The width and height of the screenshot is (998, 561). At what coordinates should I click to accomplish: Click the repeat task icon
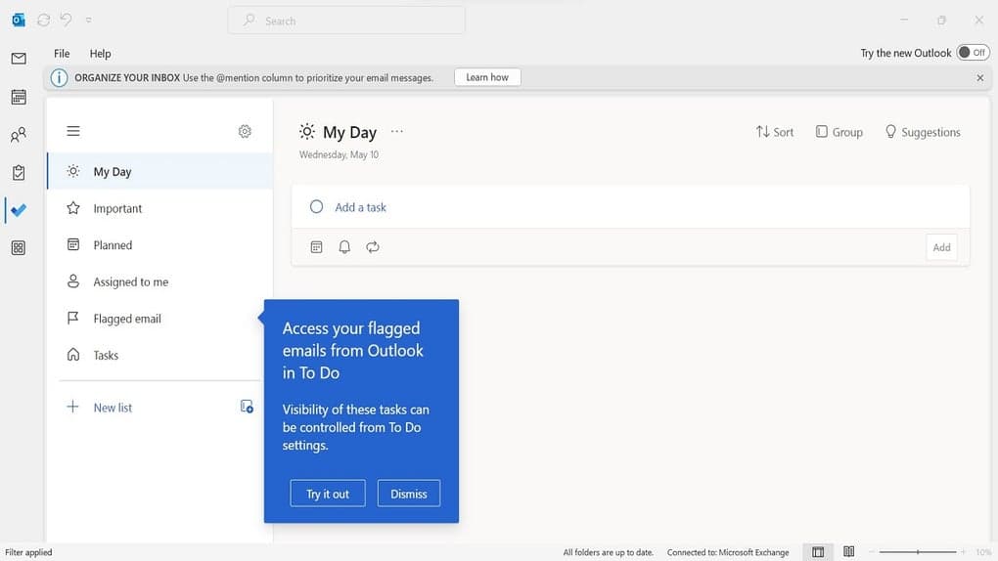[373, 247]
